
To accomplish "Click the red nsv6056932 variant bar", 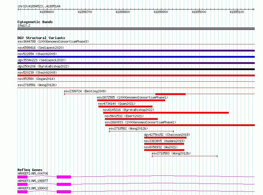I will [164, 150].
